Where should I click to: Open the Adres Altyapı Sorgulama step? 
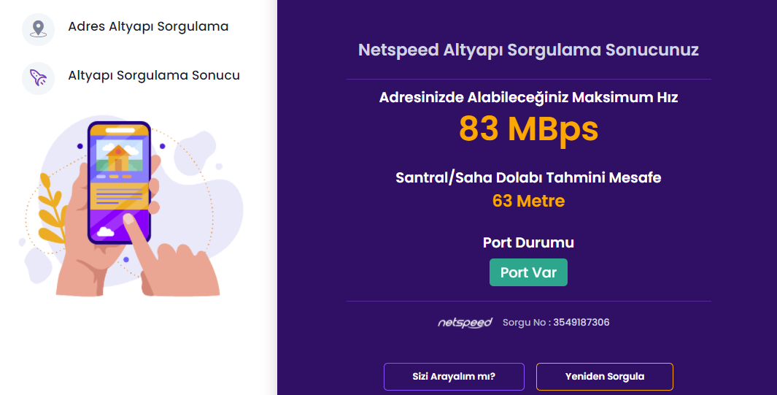[x=148, y=27]
